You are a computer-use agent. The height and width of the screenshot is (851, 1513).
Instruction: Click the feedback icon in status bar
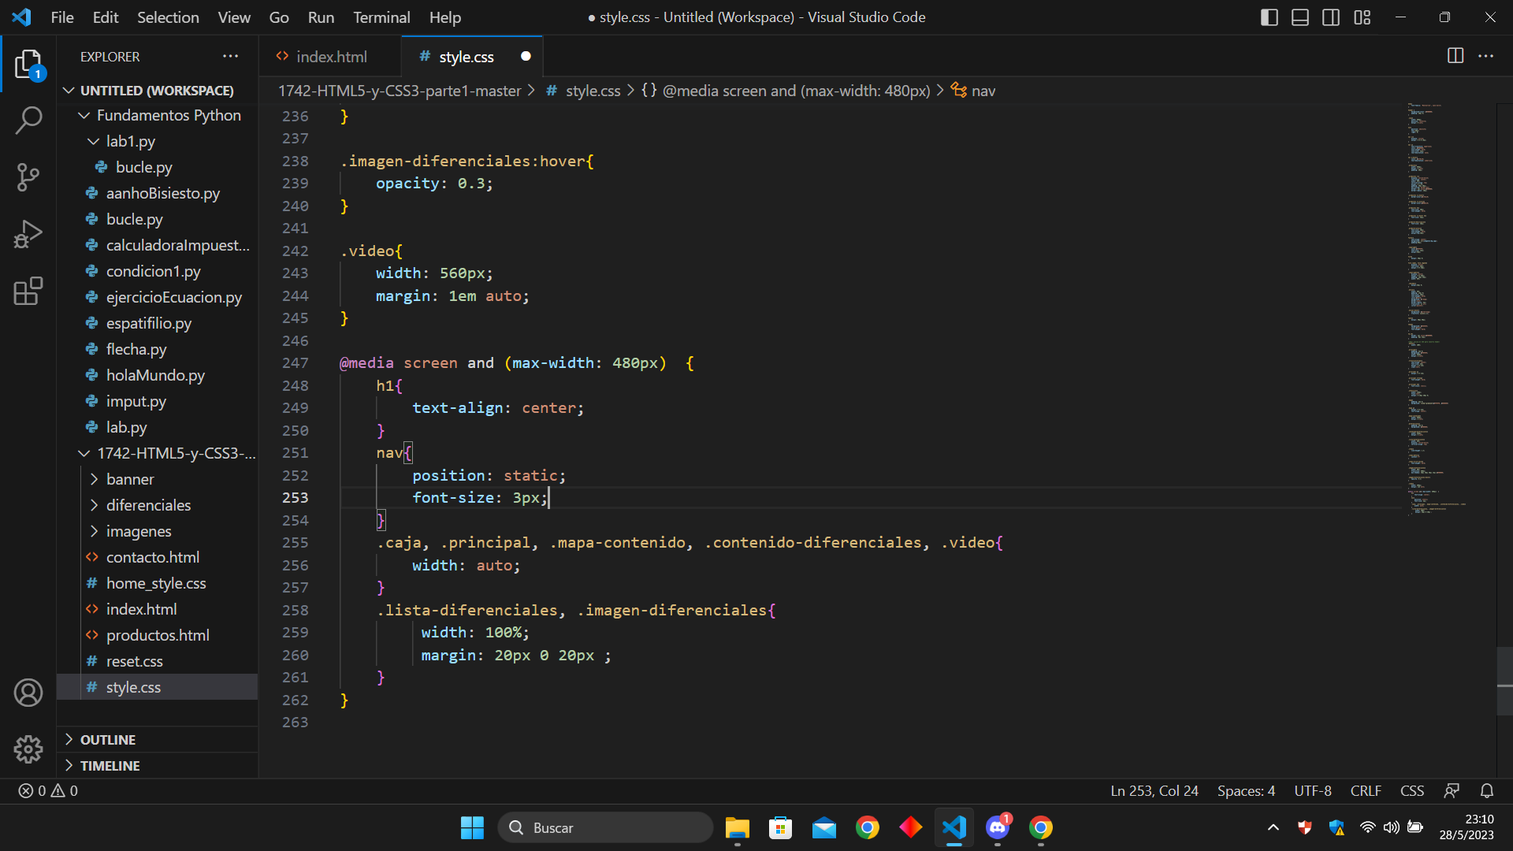[x=1452, y=790]
